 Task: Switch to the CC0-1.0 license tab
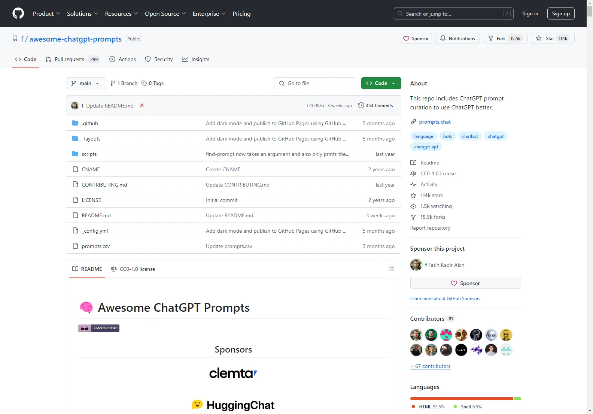click(133, 269)
